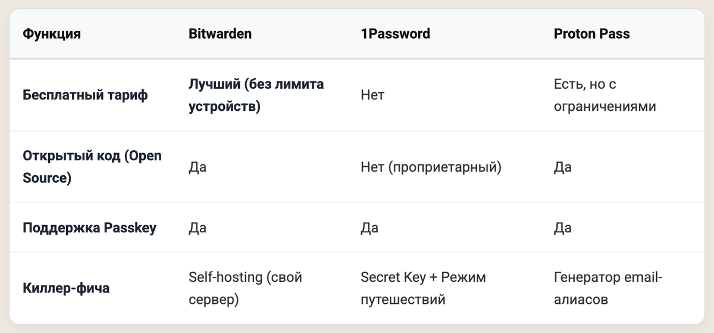The width and height of the screenshot is (714, 333).
Task: Click Proton Pass's Да in the Passkey row
Action: [x=562, y=228]
